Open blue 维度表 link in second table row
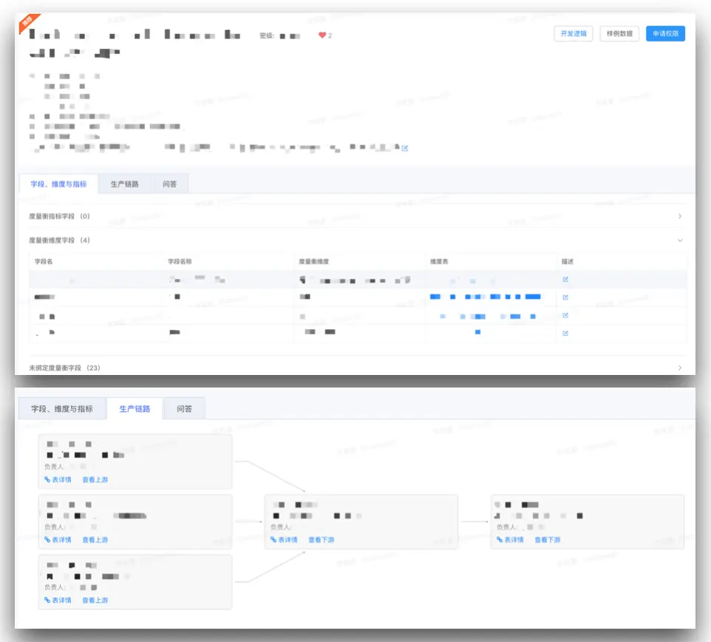The height and width of the screenshot is (642, 711). coord(485,297)
